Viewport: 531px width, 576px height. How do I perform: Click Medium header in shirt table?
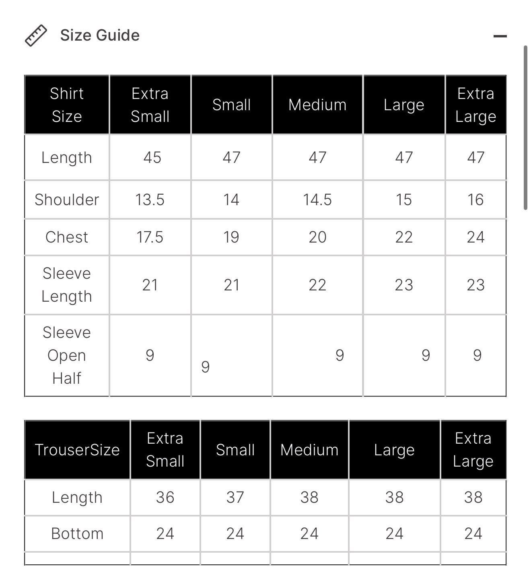pyautogui.click(x=317, y=105)
